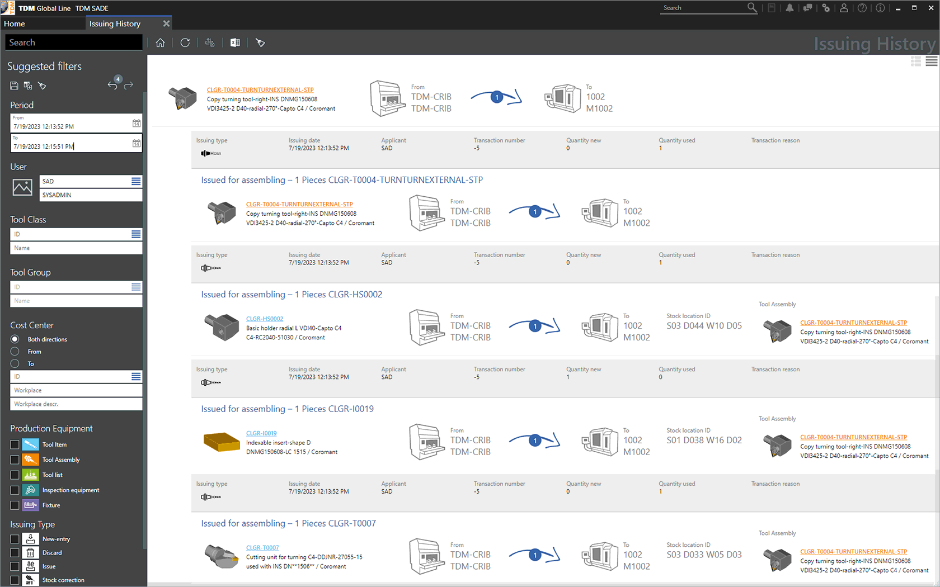Open settings via the gears icon
This screenshot has width=940, height=587.
pos(826,8)
